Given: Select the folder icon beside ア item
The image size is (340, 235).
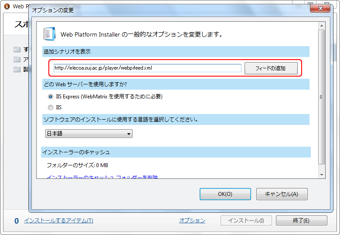Looking at the screenshot, I should click(17, 59).
